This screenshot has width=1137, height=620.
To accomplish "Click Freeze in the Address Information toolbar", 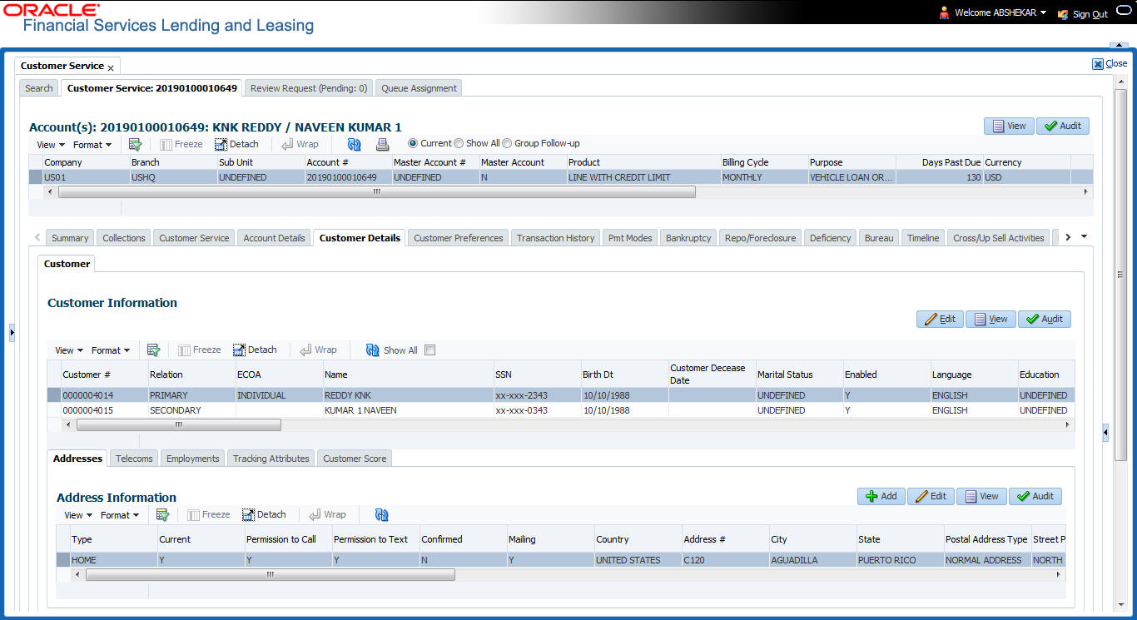I will (x=208, y=515).
